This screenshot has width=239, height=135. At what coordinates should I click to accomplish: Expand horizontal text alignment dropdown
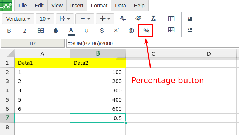point(85,19)
